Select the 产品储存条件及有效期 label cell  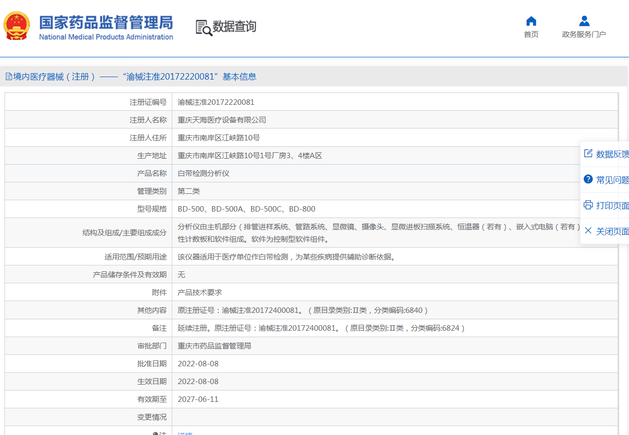coord(89,274)
